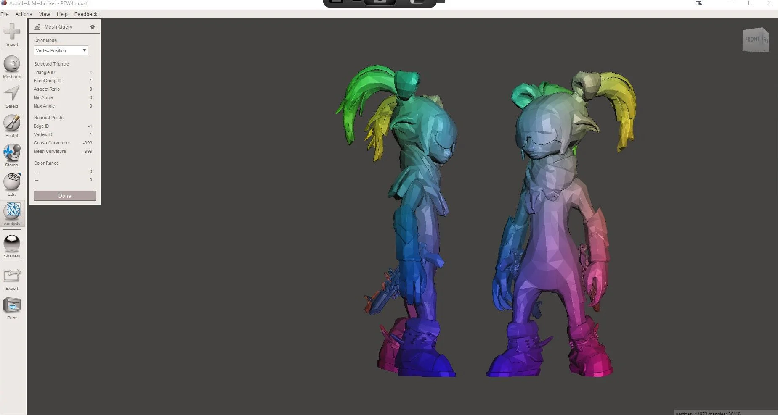The height and width of the screenshot is (415, 778).
Task: Click the title bar display mode icon
Action: click(699, 3)
